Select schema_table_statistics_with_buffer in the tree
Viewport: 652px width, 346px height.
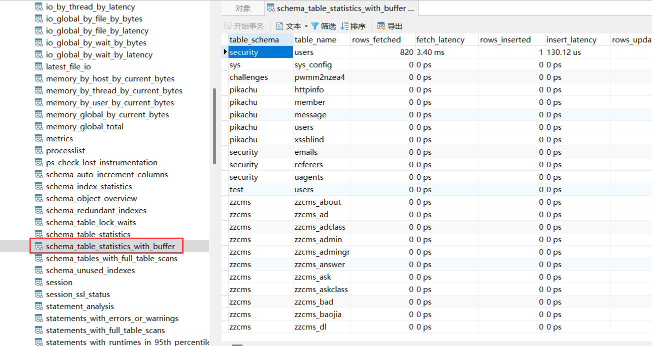pyautogui.click(x=110, y=246)
